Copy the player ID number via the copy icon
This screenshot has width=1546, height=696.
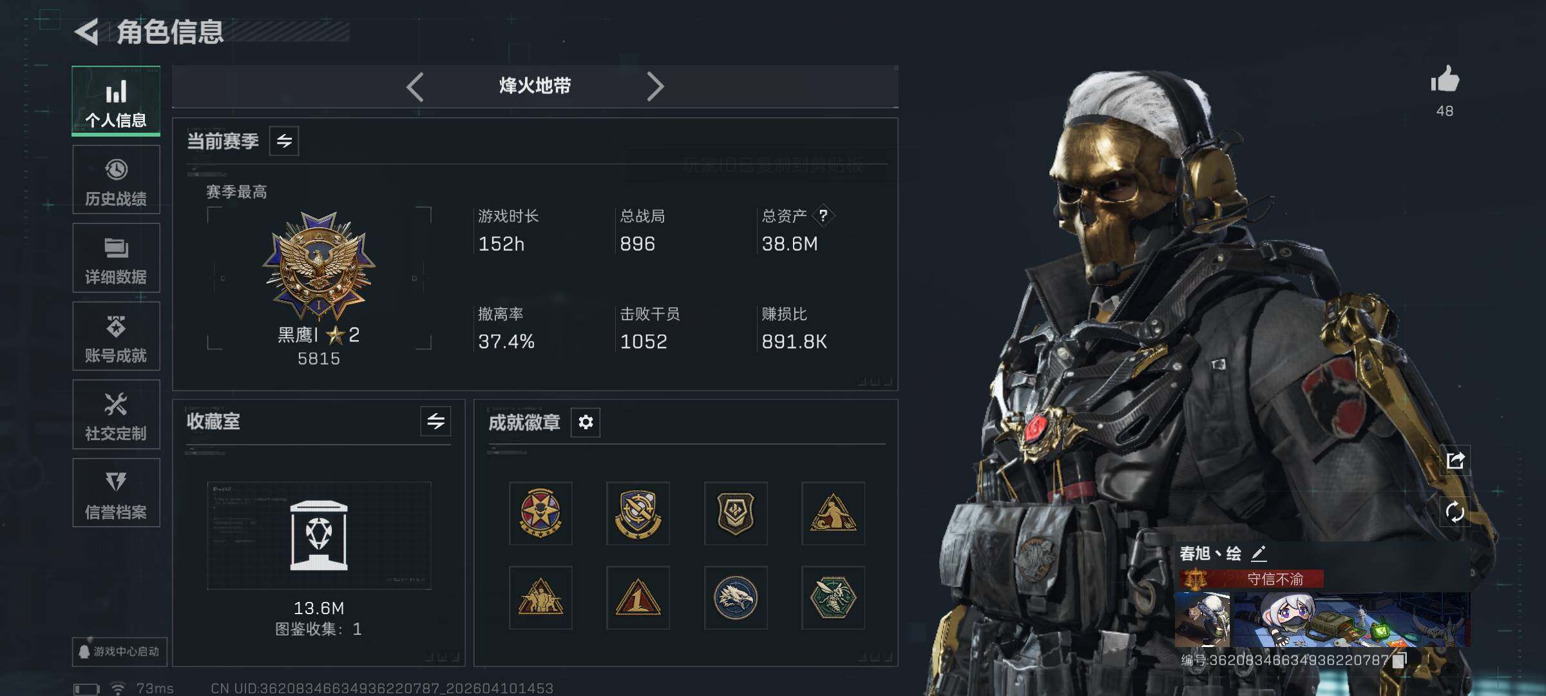1399,661
